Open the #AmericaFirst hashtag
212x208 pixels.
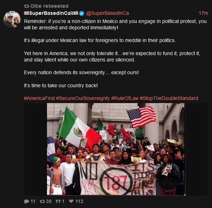pyautogui.click(x=39, y=98)
